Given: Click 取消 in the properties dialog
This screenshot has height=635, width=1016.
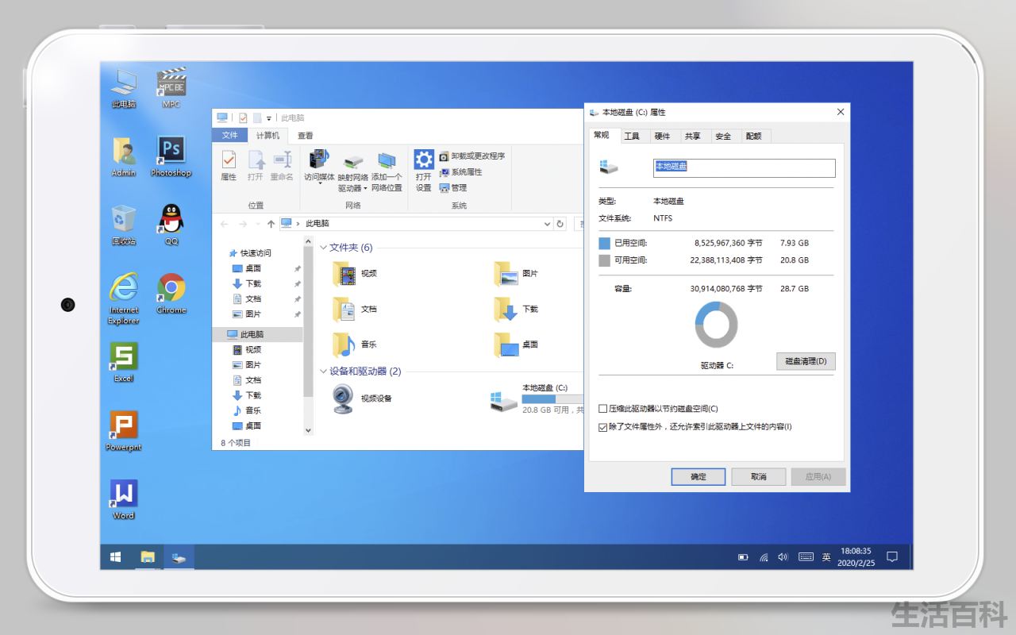Looking at the screenshot, I should tap(759, 476).
